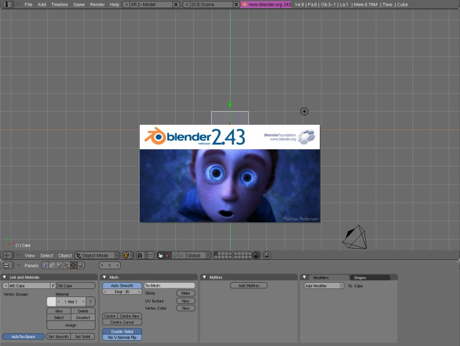
Task: Click the Centre Cursor button
Action: 122,322
